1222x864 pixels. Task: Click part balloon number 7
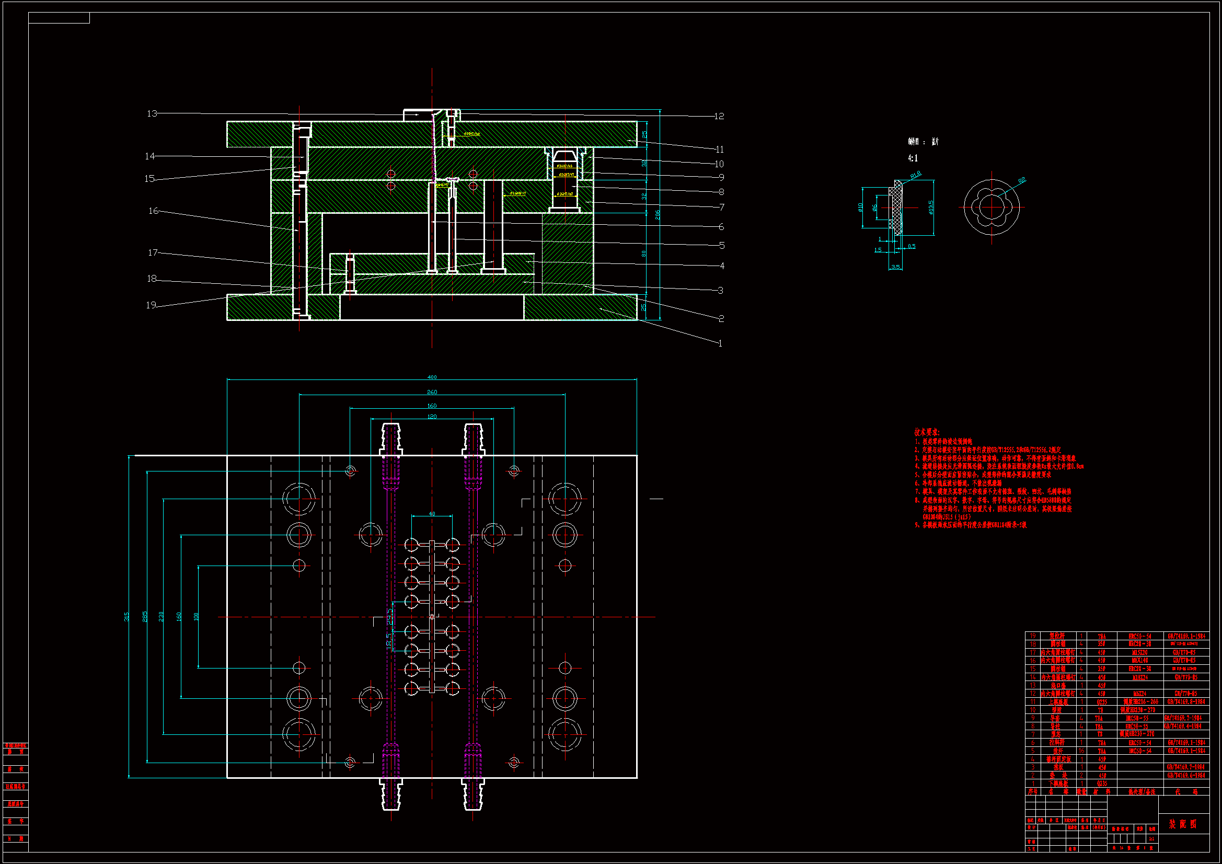point(721,207)
